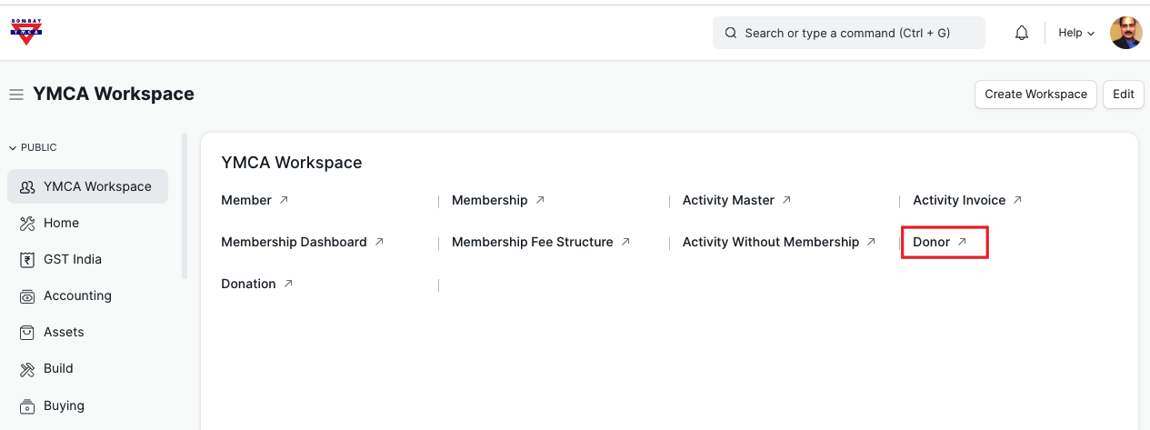
Task: Click the GST India rupee icon
Action: 27,259
